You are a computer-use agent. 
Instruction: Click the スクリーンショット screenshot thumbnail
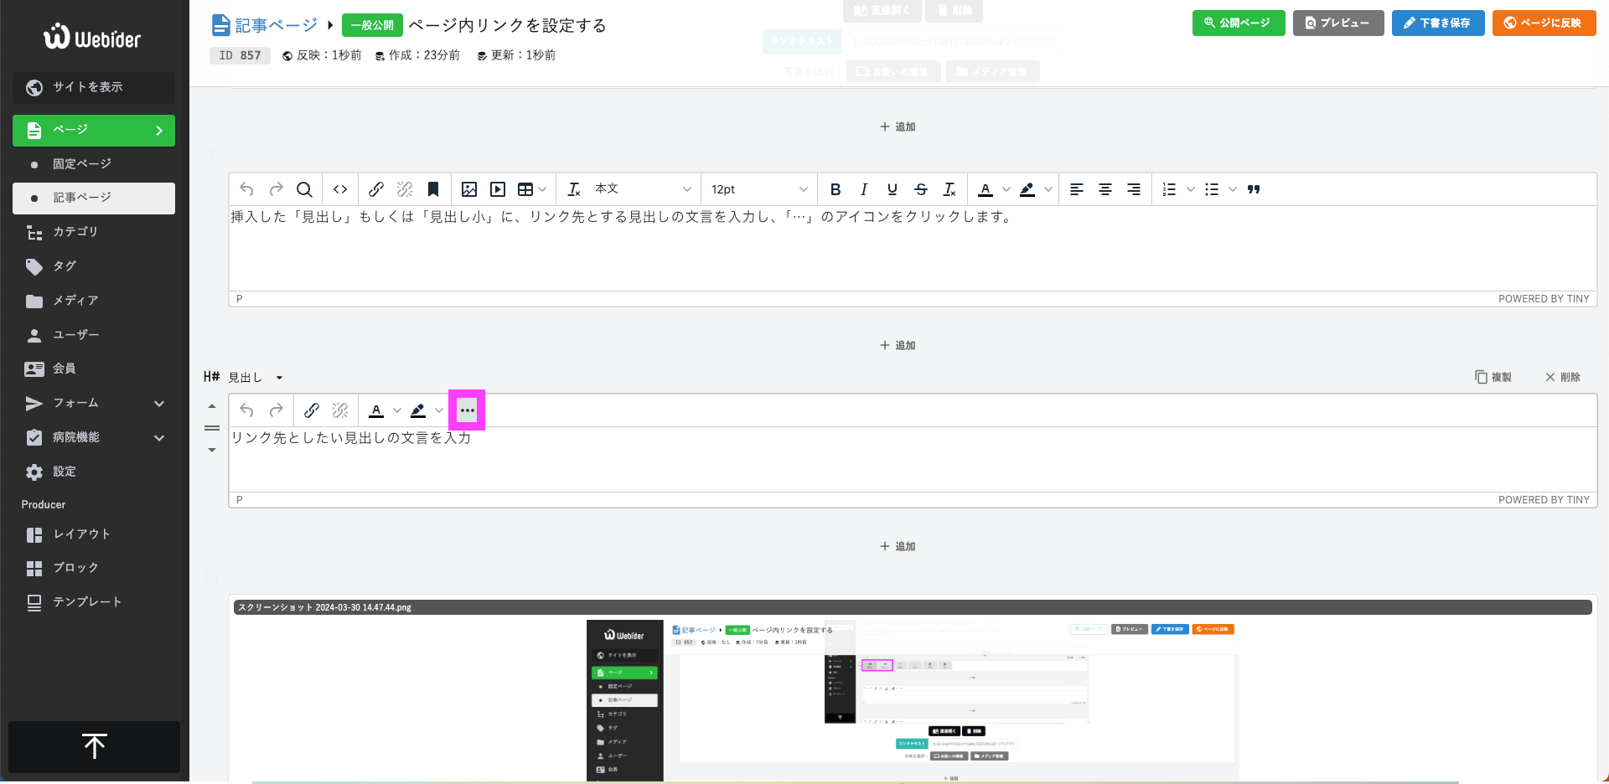(x=911, y=700)
